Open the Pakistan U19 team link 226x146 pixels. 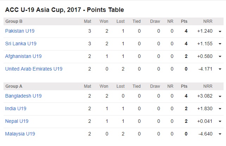click(20, 31)
